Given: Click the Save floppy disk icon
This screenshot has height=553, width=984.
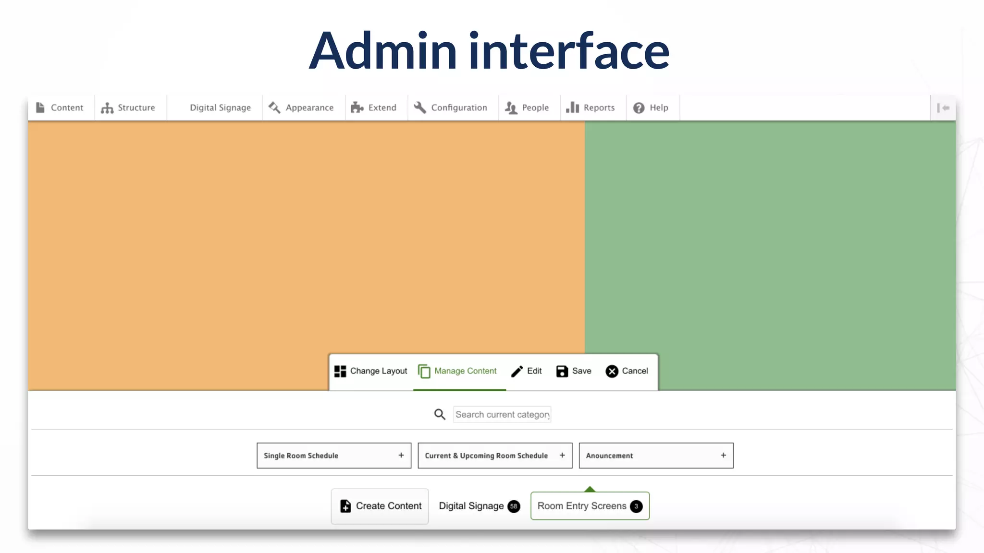Looking at the screenshot, I should [562, 371].
